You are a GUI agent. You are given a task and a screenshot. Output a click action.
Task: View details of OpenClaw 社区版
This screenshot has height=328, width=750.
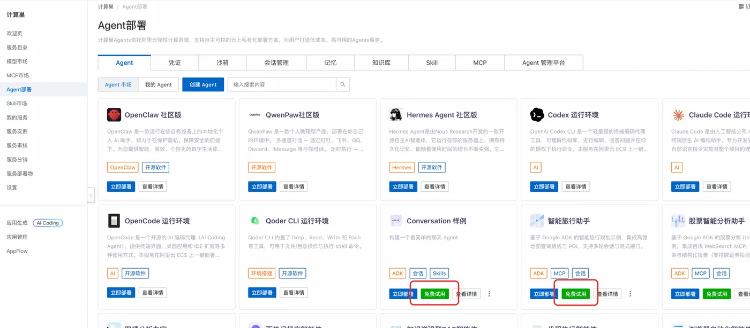(x=153, y=186)
